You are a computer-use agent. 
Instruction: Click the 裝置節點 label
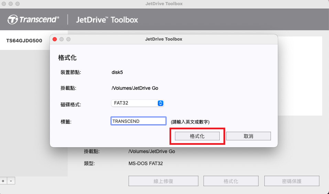coord(71,73)
